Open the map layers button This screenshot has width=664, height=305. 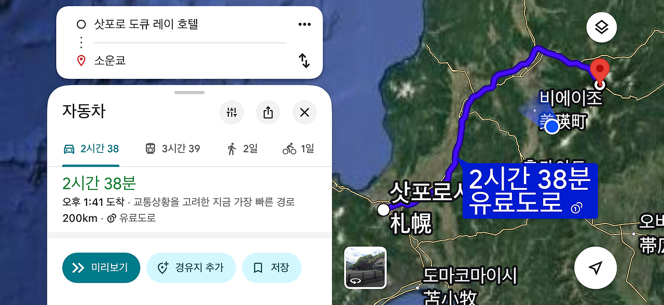point(601,27)
